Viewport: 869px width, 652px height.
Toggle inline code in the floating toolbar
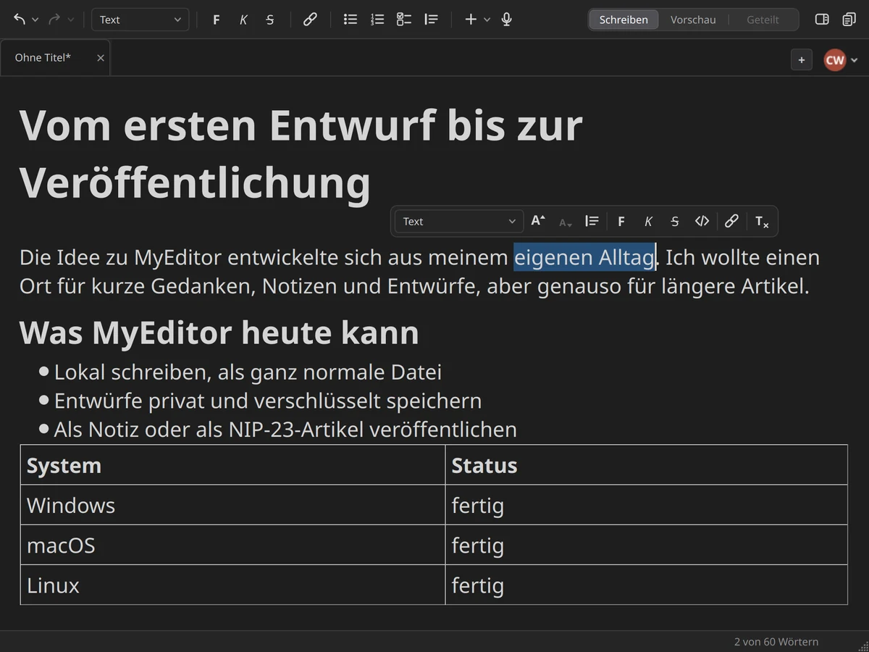tap(702, 222)
